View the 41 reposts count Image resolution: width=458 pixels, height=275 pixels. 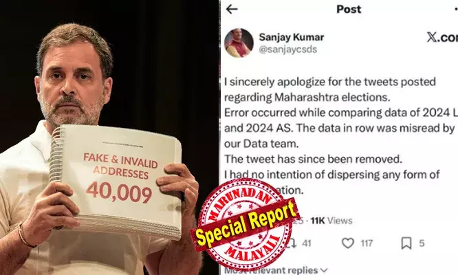click(x=306, y=243)
